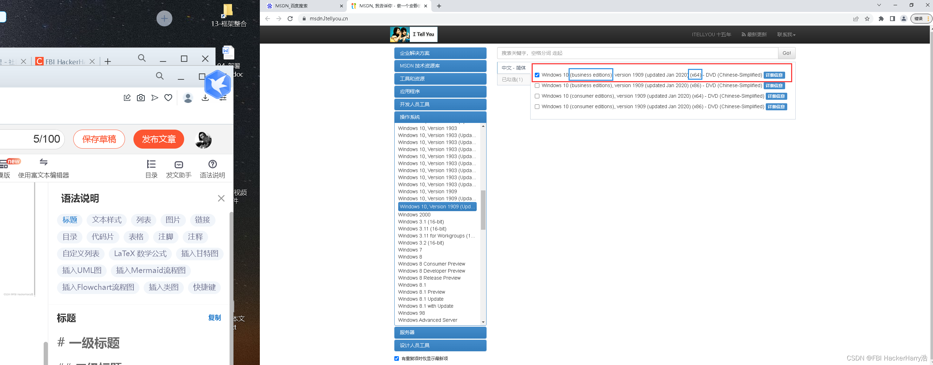Open the 13-框架整合 desktop folder
The width and height of the screenshot is (933, 365).
(228, 15)
